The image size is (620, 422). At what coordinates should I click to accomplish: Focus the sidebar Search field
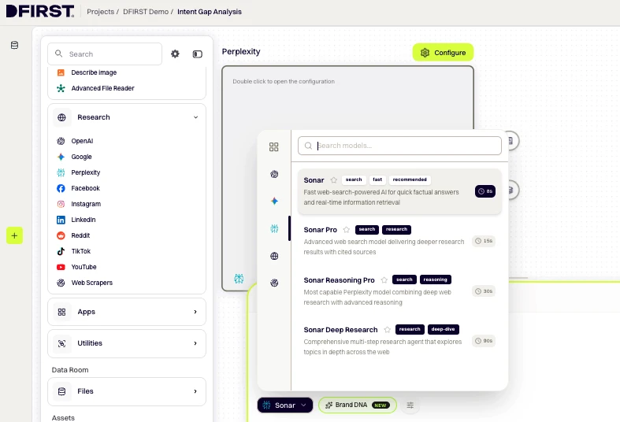pos(105,54)
